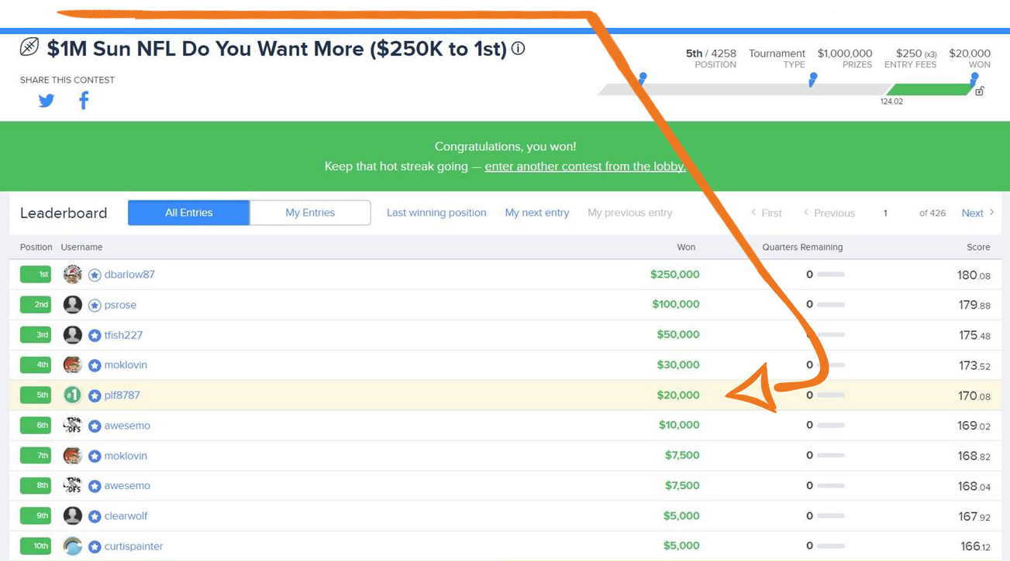Click the star badge beside psrose
Image resolution: width=1010 pixels, height=561 pixels.
95,306
